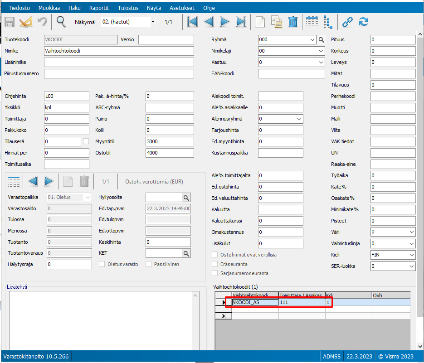Click the magnifier search icon in toolbar
The width and height of the screenshot is (424, 363).
coord(61,22)
